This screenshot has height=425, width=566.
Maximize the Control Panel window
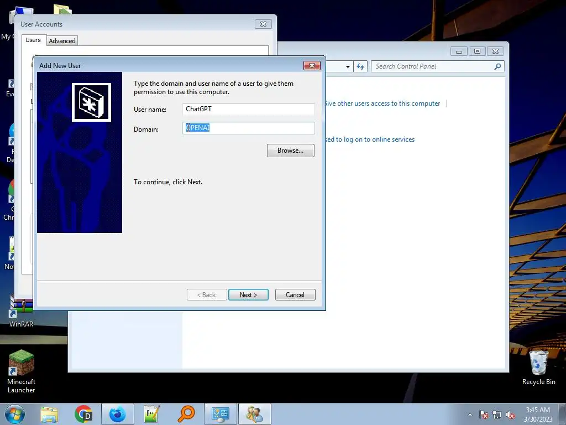pos(477,51)
